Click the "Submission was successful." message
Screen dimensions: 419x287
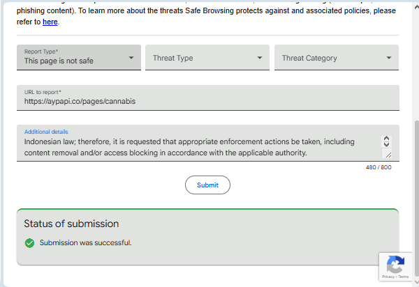pyautogui.click(x=86, y=243)
